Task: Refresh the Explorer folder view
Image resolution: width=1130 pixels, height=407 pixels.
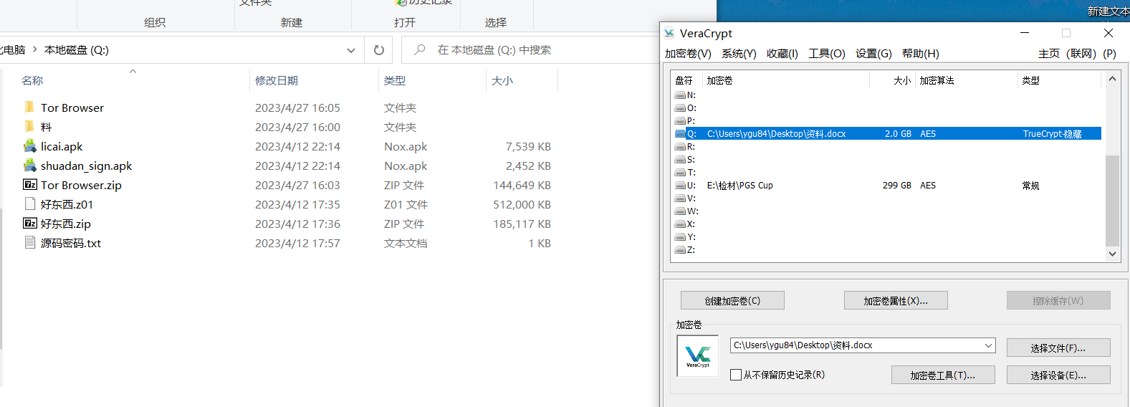Action: 379,50
